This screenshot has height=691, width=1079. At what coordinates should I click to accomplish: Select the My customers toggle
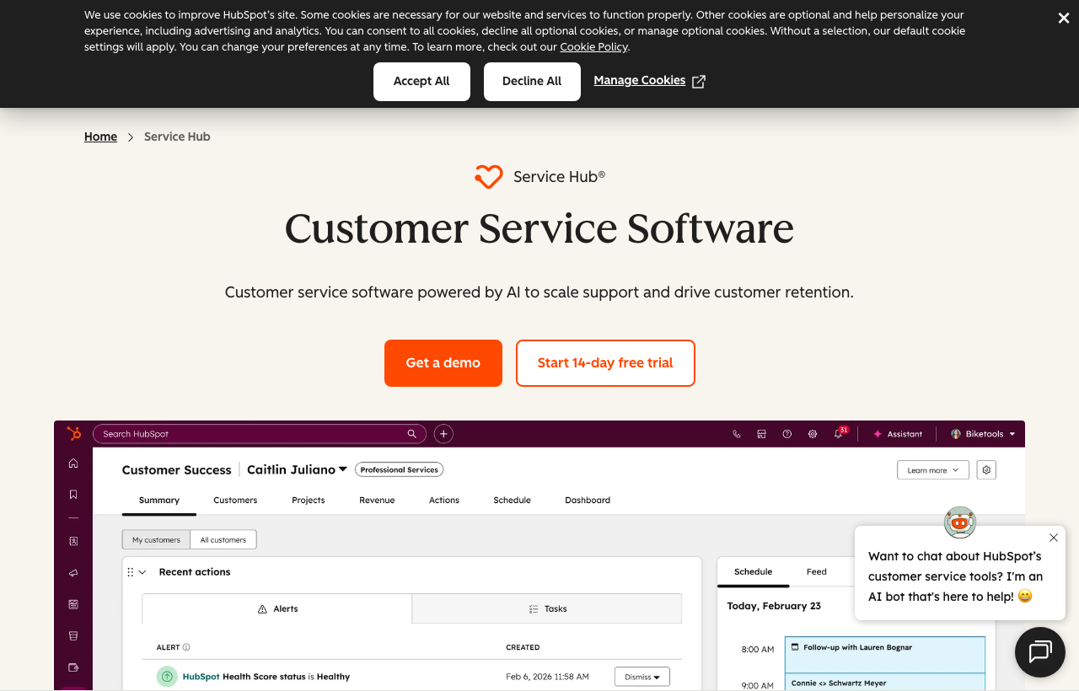(156, 539)
